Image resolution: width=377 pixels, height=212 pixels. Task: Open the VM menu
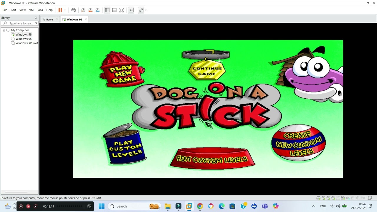[31, 10]
